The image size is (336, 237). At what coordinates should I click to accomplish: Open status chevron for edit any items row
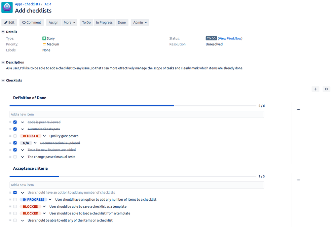coord(23,221)
